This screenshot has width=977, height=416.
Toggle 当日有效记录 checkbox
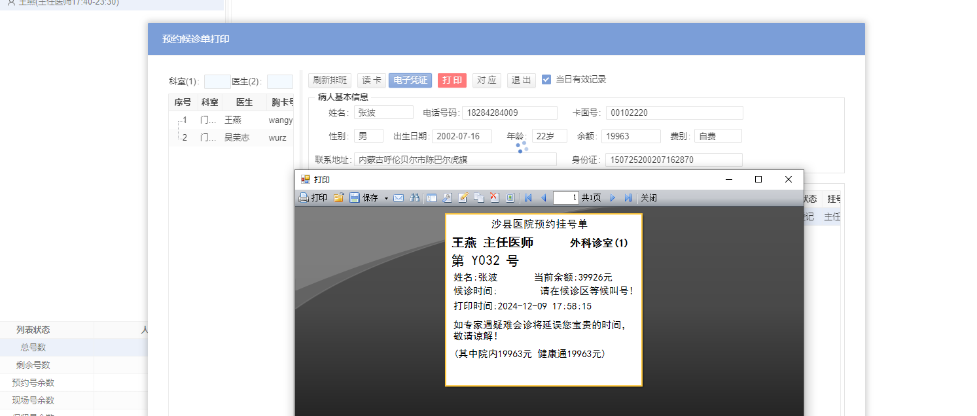[x=546, y=80]
